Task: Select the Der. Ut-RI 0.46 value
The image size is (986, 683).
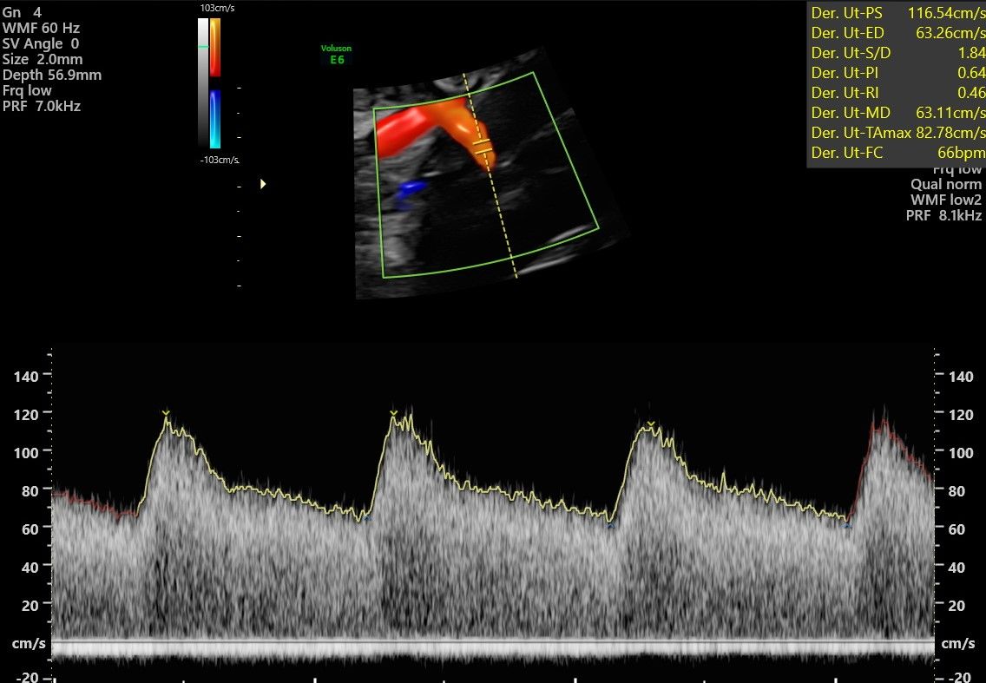Action: [898, 93]
